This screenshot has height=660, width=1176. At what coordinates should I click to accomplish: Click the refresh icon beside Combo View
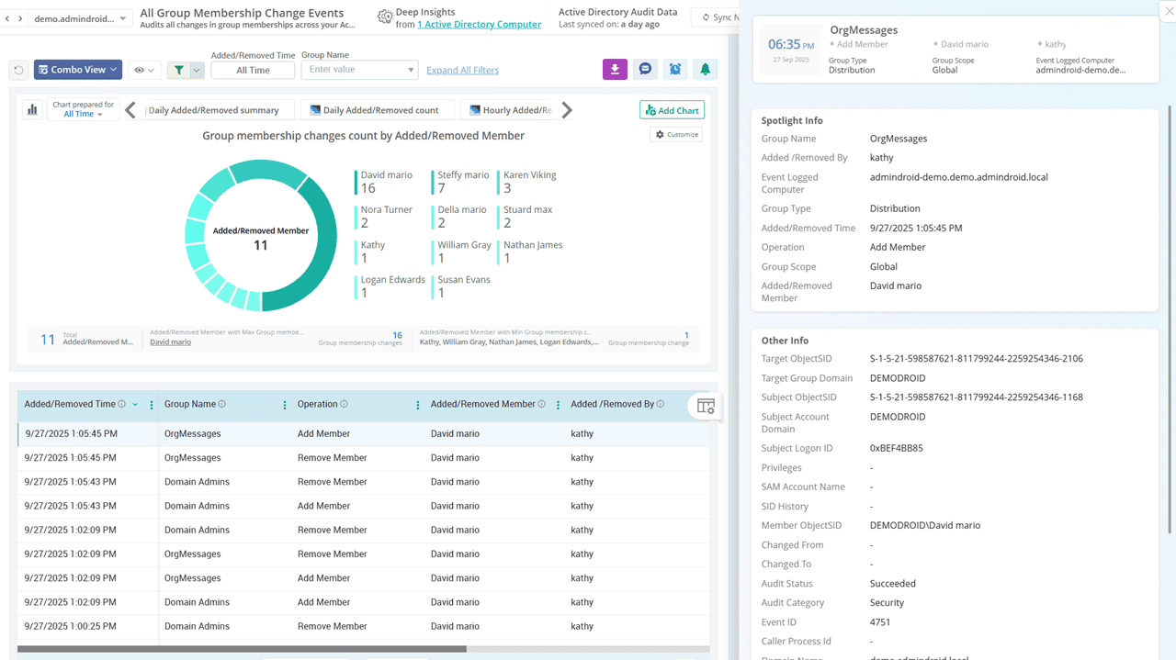tap(18, 70)
